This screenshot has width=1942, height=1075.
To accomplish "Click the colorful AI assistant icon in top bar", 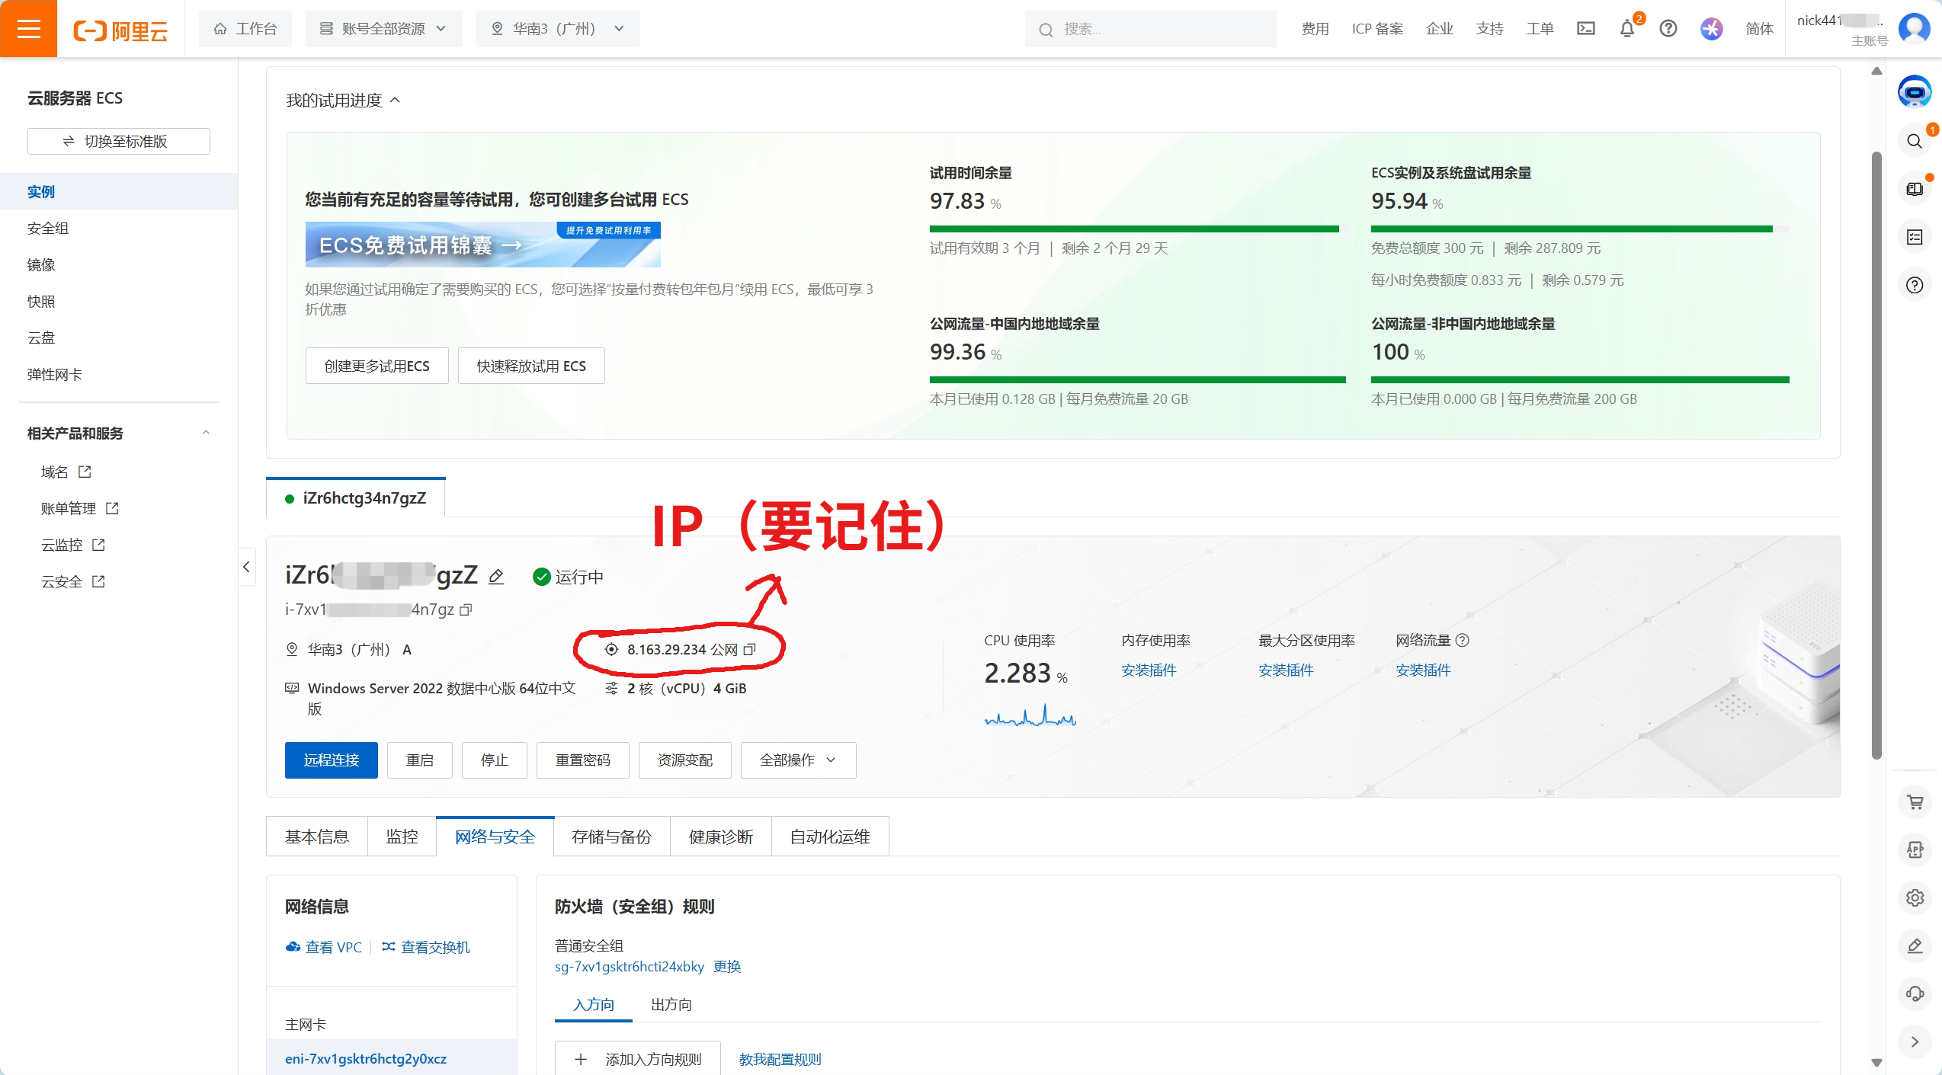I will 1712,29.
